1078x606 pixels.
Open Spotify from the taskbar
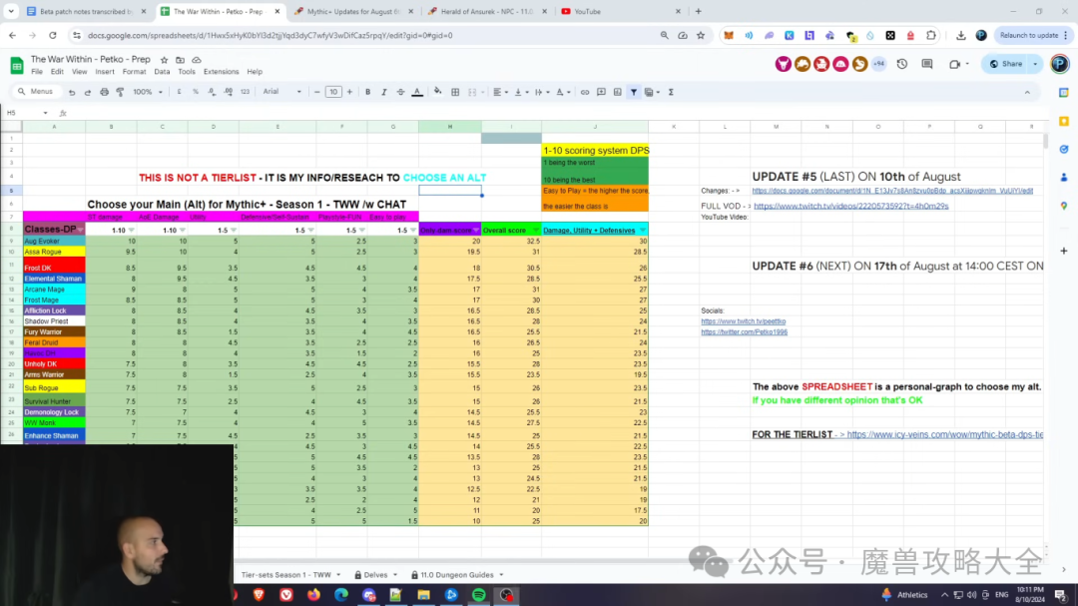[x=479, y=595]
